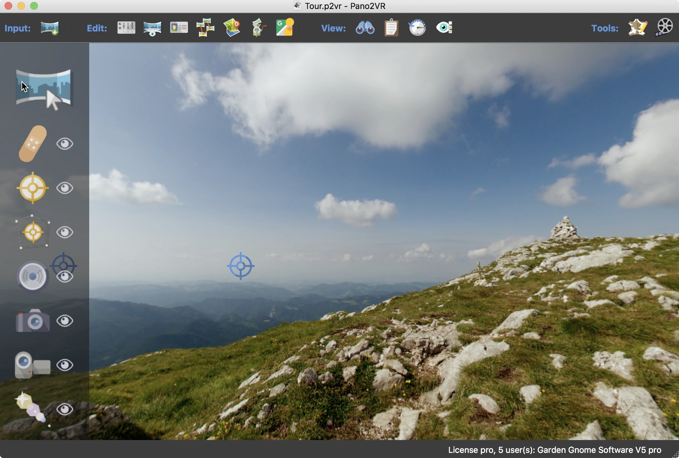Add a new input panorama
This screenshot has height=458, width=679.
point(50,28)
